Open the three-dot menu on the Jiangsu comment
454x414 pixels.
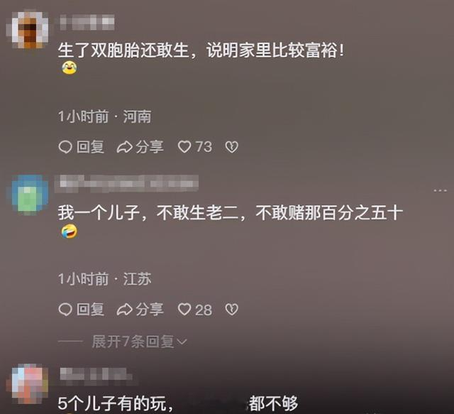click(x=440, y=190)
